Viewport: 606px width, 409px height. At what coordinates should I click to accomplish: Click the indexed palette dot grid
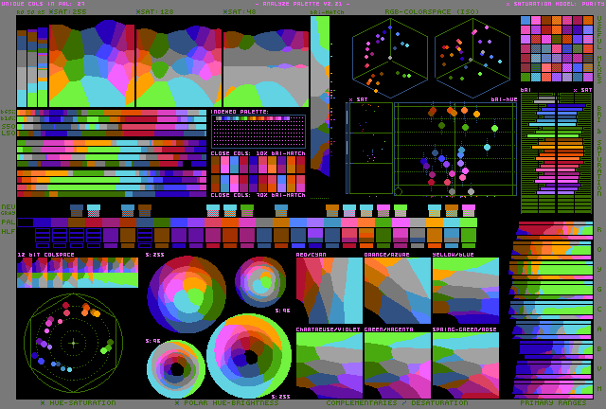point(258,132)
